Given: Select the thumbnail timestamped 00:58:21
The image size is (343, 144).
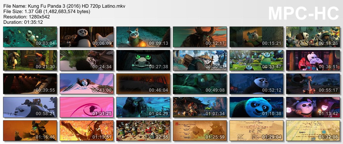Looking at the screenshot, I should coord(30,107).
